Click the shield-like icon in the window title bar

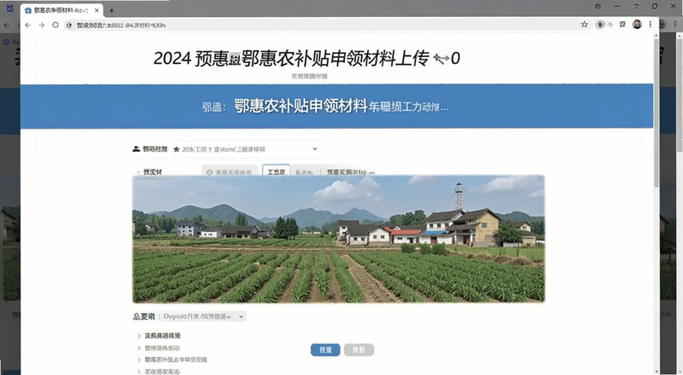pyautogui.click(x=598, y=6)
